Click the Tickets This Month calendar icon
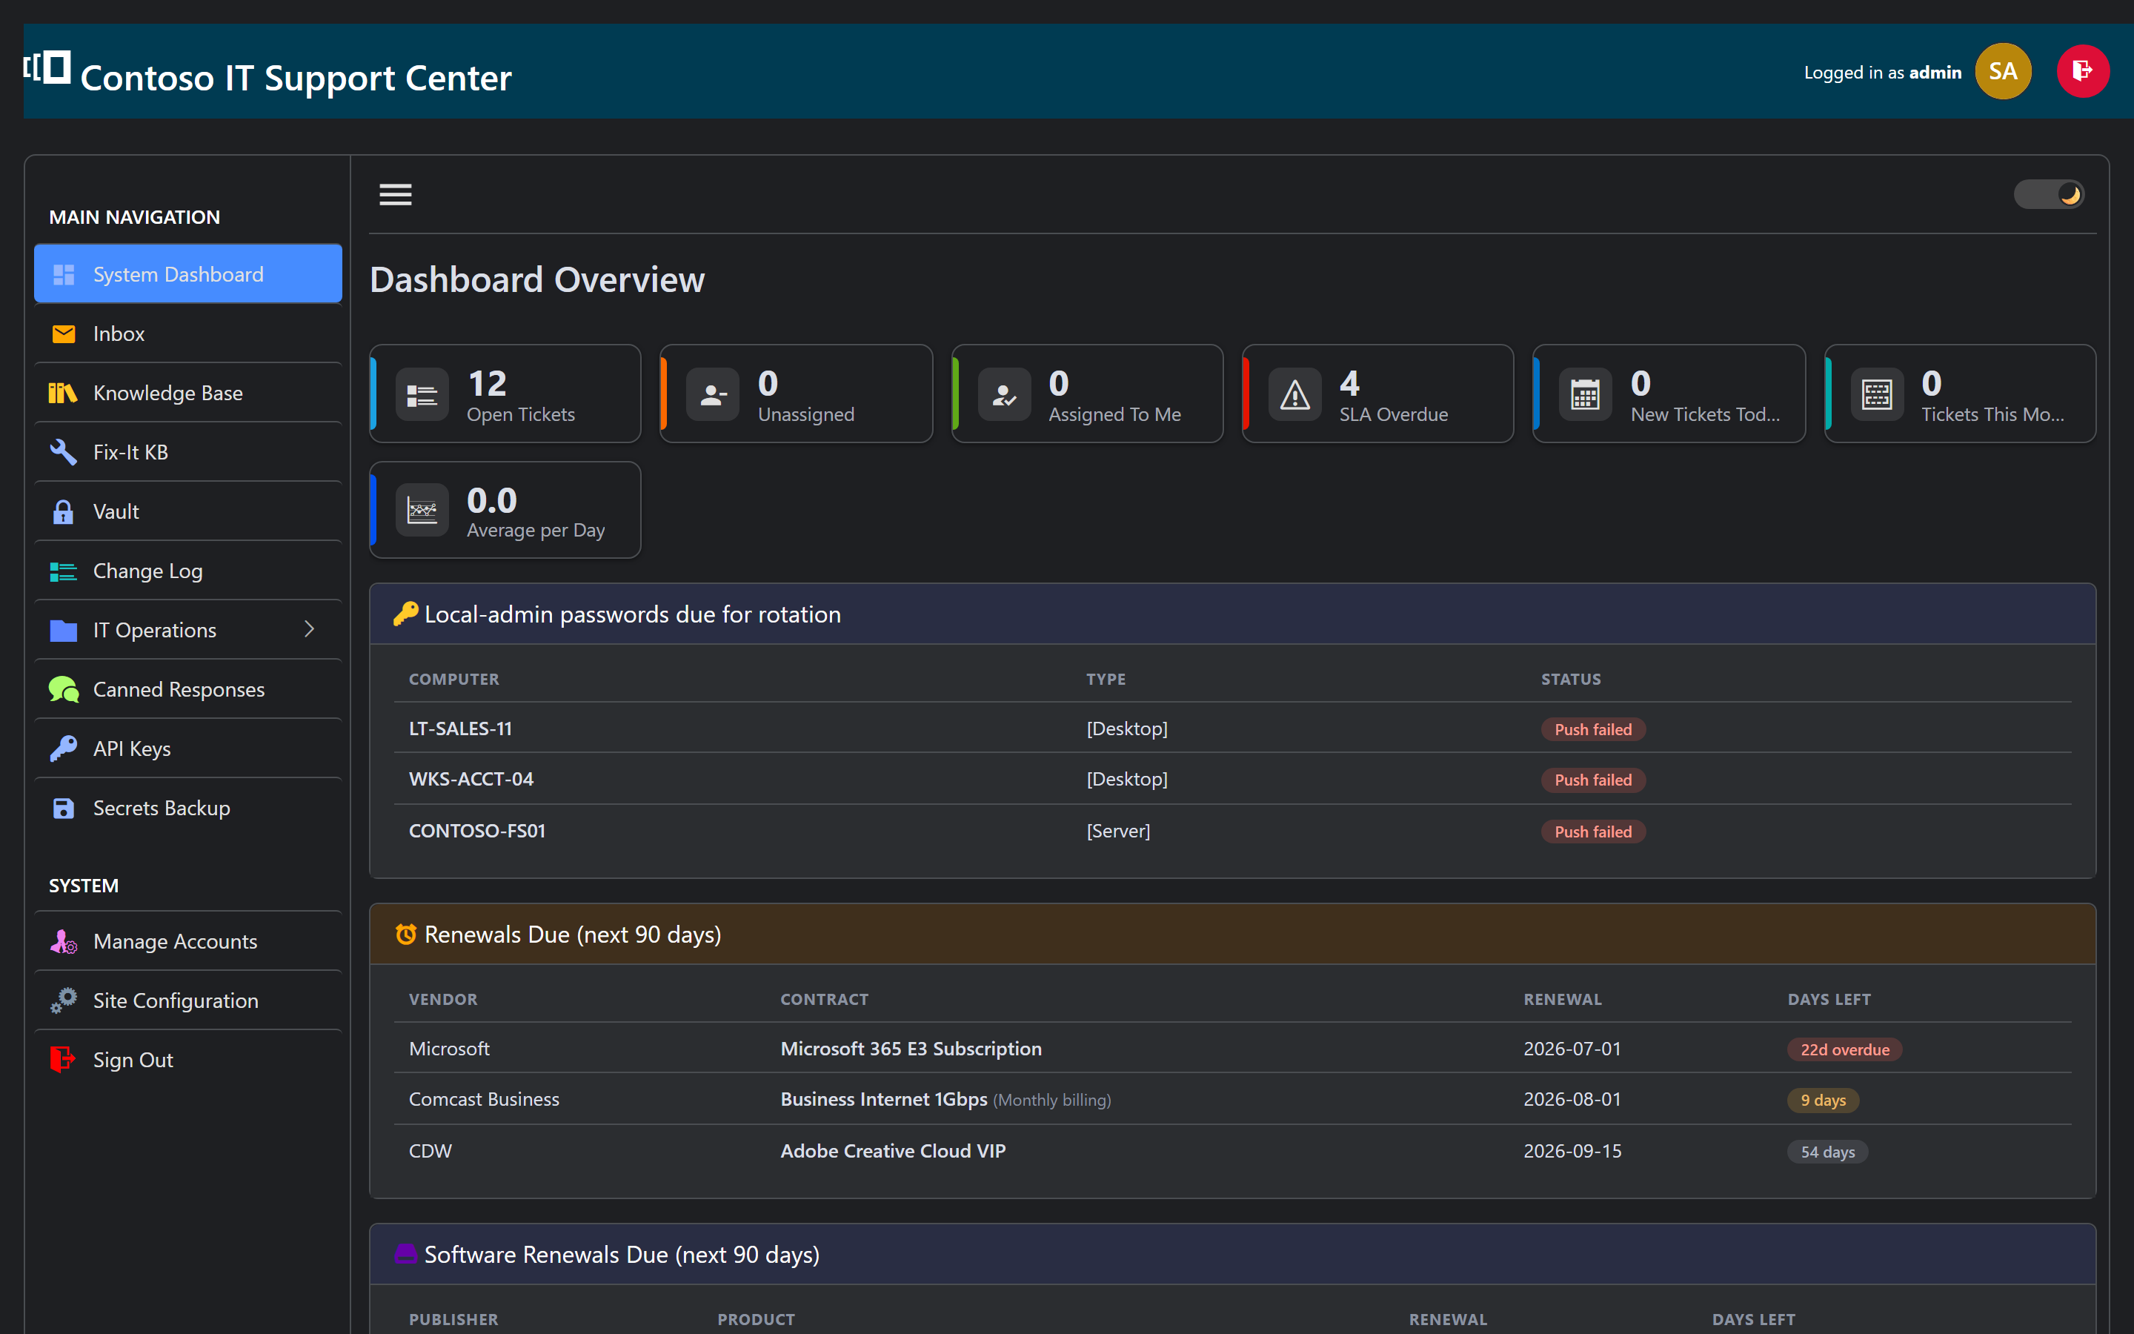The width and height of the screenshot is (2134, 1334). [1876, 394]
